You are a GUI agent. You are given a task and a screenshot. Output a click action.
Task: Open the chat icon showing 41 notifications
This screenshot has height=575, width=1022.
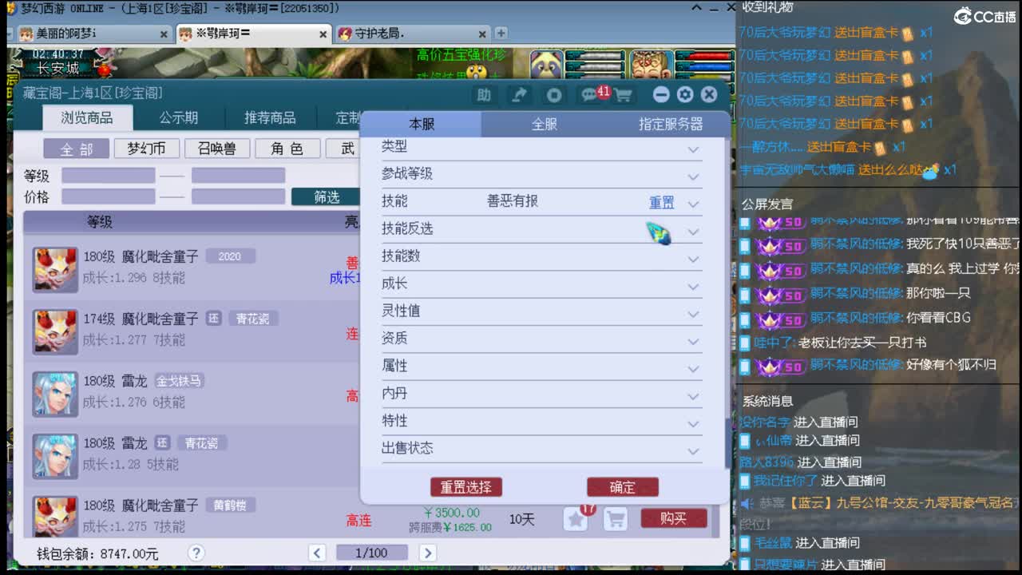(588, 94)
